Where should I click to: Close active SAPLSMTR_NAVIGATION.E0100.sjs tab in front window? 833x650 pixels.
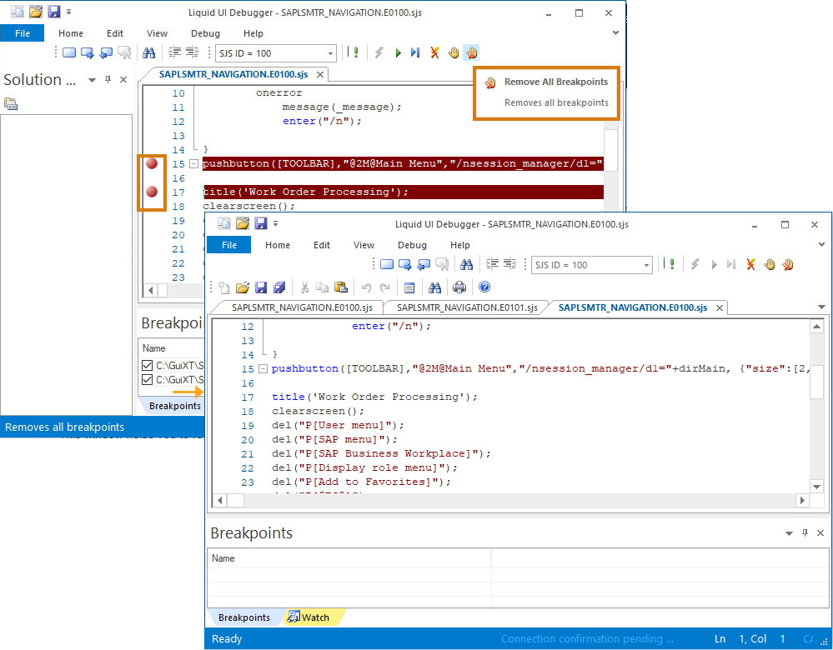(x=720, y=308)
